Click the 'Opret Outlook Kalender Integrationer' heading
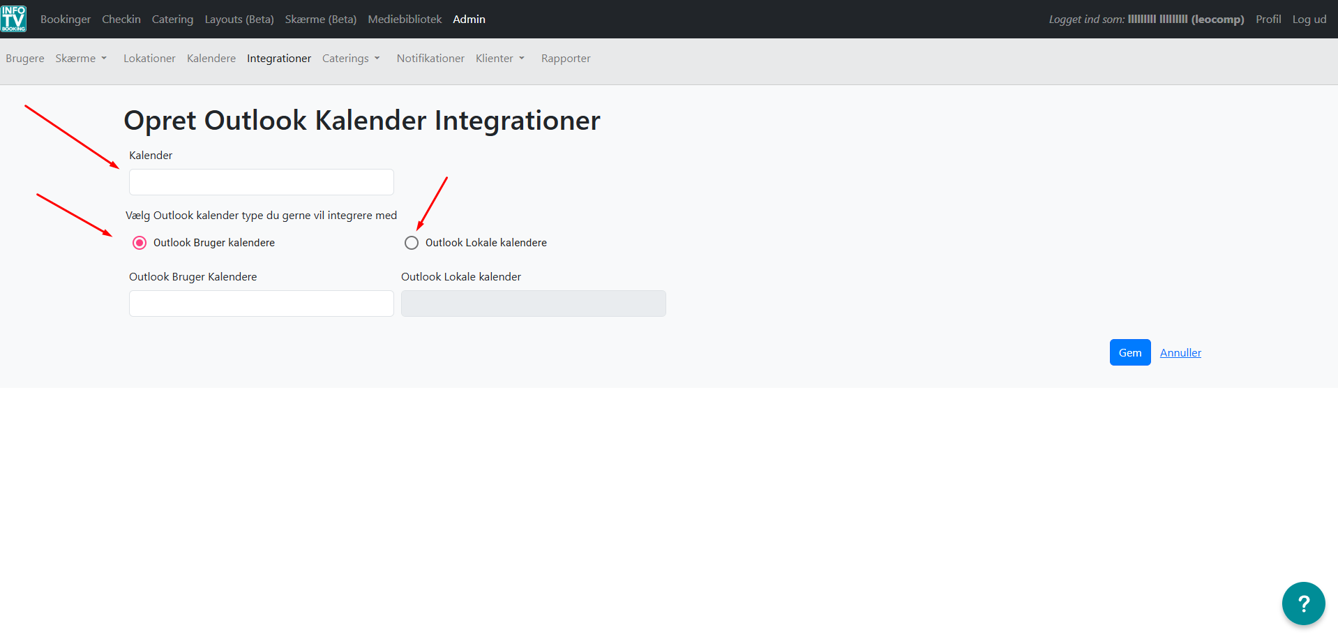Screen dimensions: 1338x637 tap(362, 121)
